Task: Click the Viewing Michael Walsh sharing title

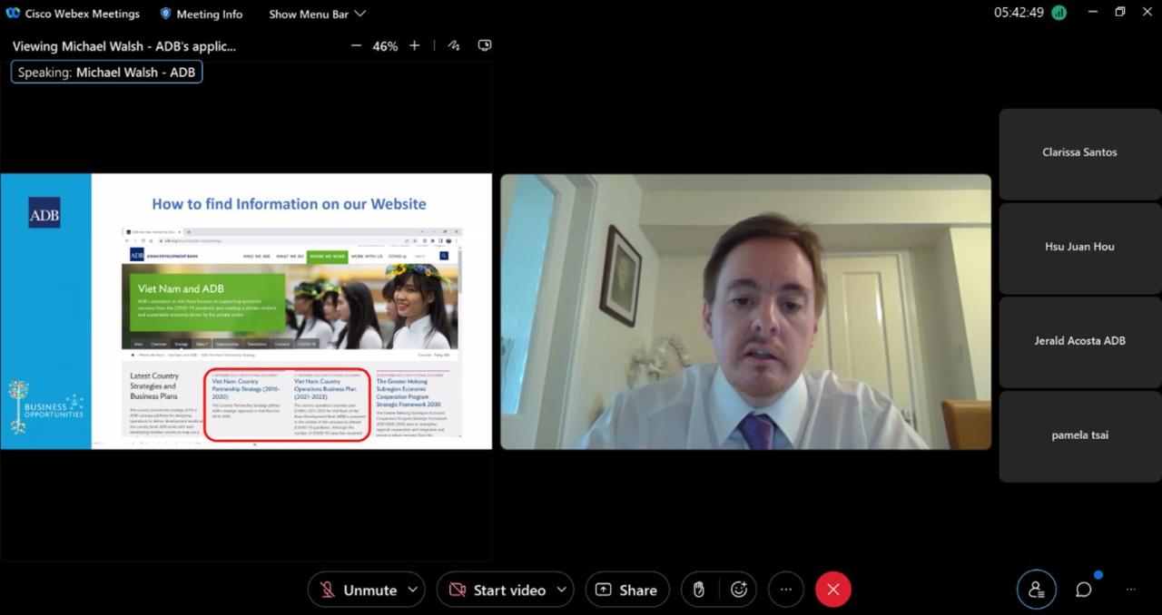Action: (124, 45)
